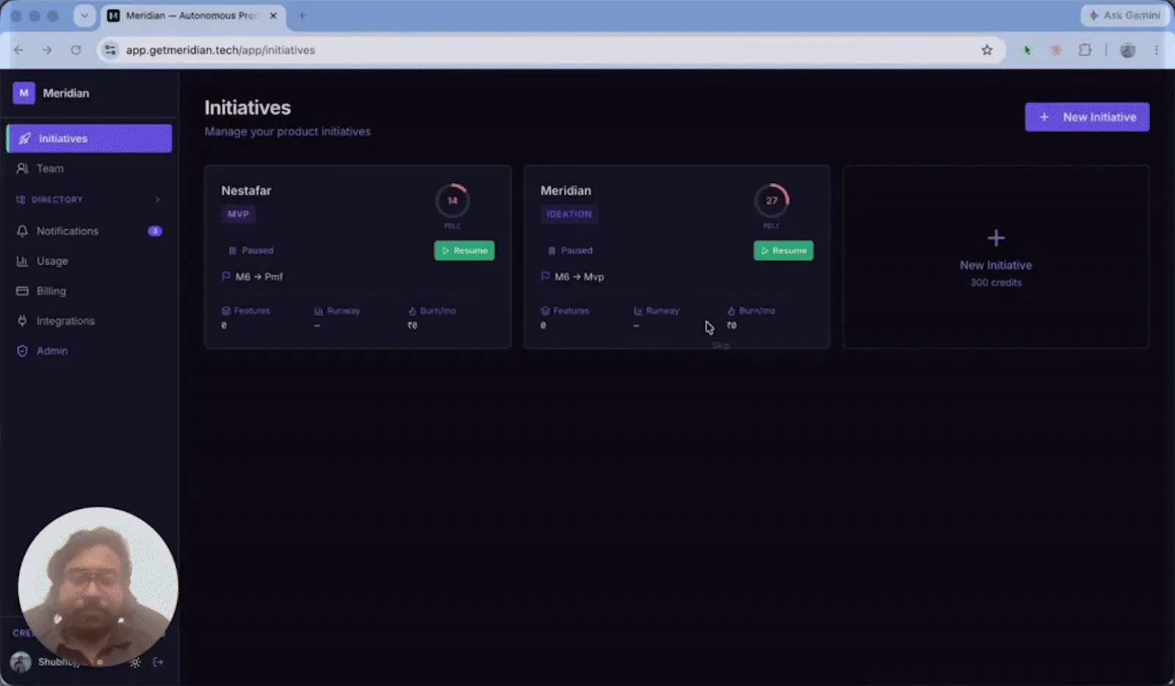Resume the Nestafar initiative
1175x686 pixels.
[x=464, y=250]
